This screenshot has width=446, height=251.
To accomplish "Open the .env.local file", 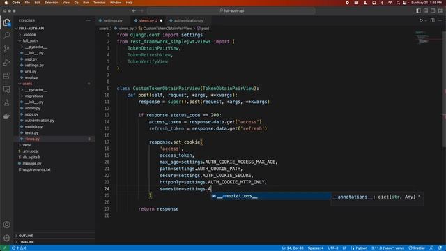I will pyautogui.click(x=31, y=151).
